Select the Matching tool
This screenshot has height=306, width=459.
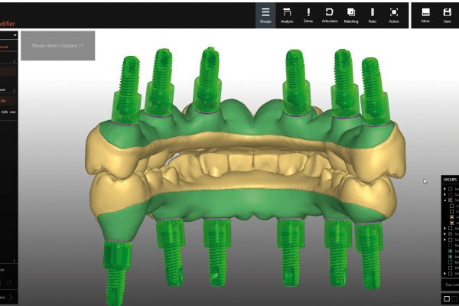pyautogui.click(x=351, y=15)
